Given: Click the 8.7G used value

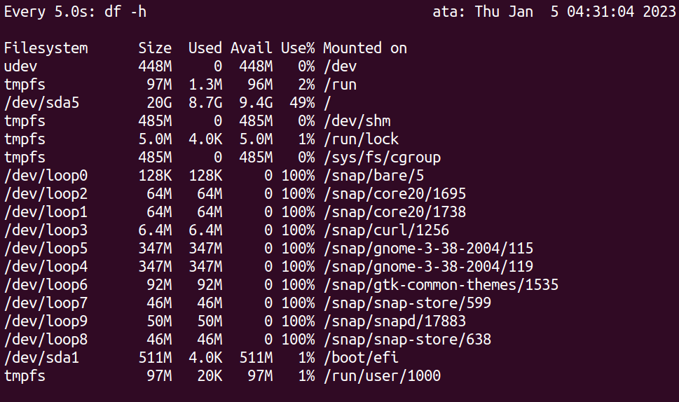Looking at the screenshot, I should (205, 102).
